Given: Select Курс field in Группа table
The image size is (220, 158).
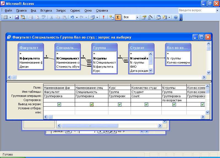Looking at the screenshot, I should coord(105,71).
